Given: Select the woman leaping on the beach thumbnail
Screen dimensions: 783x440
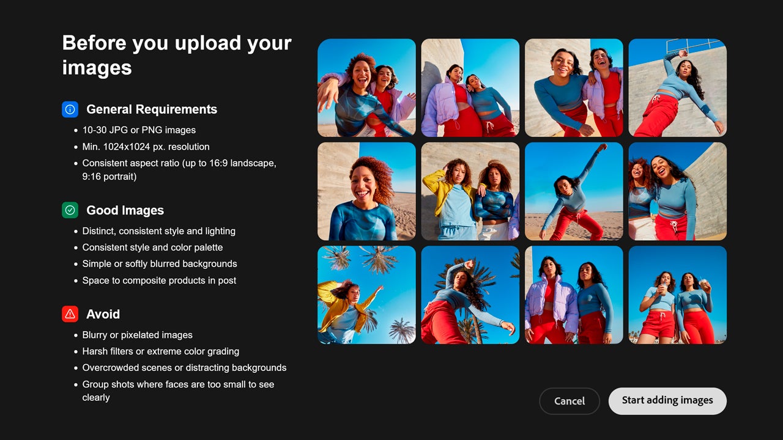Looking at the screenshot, I should pos(574,191).
